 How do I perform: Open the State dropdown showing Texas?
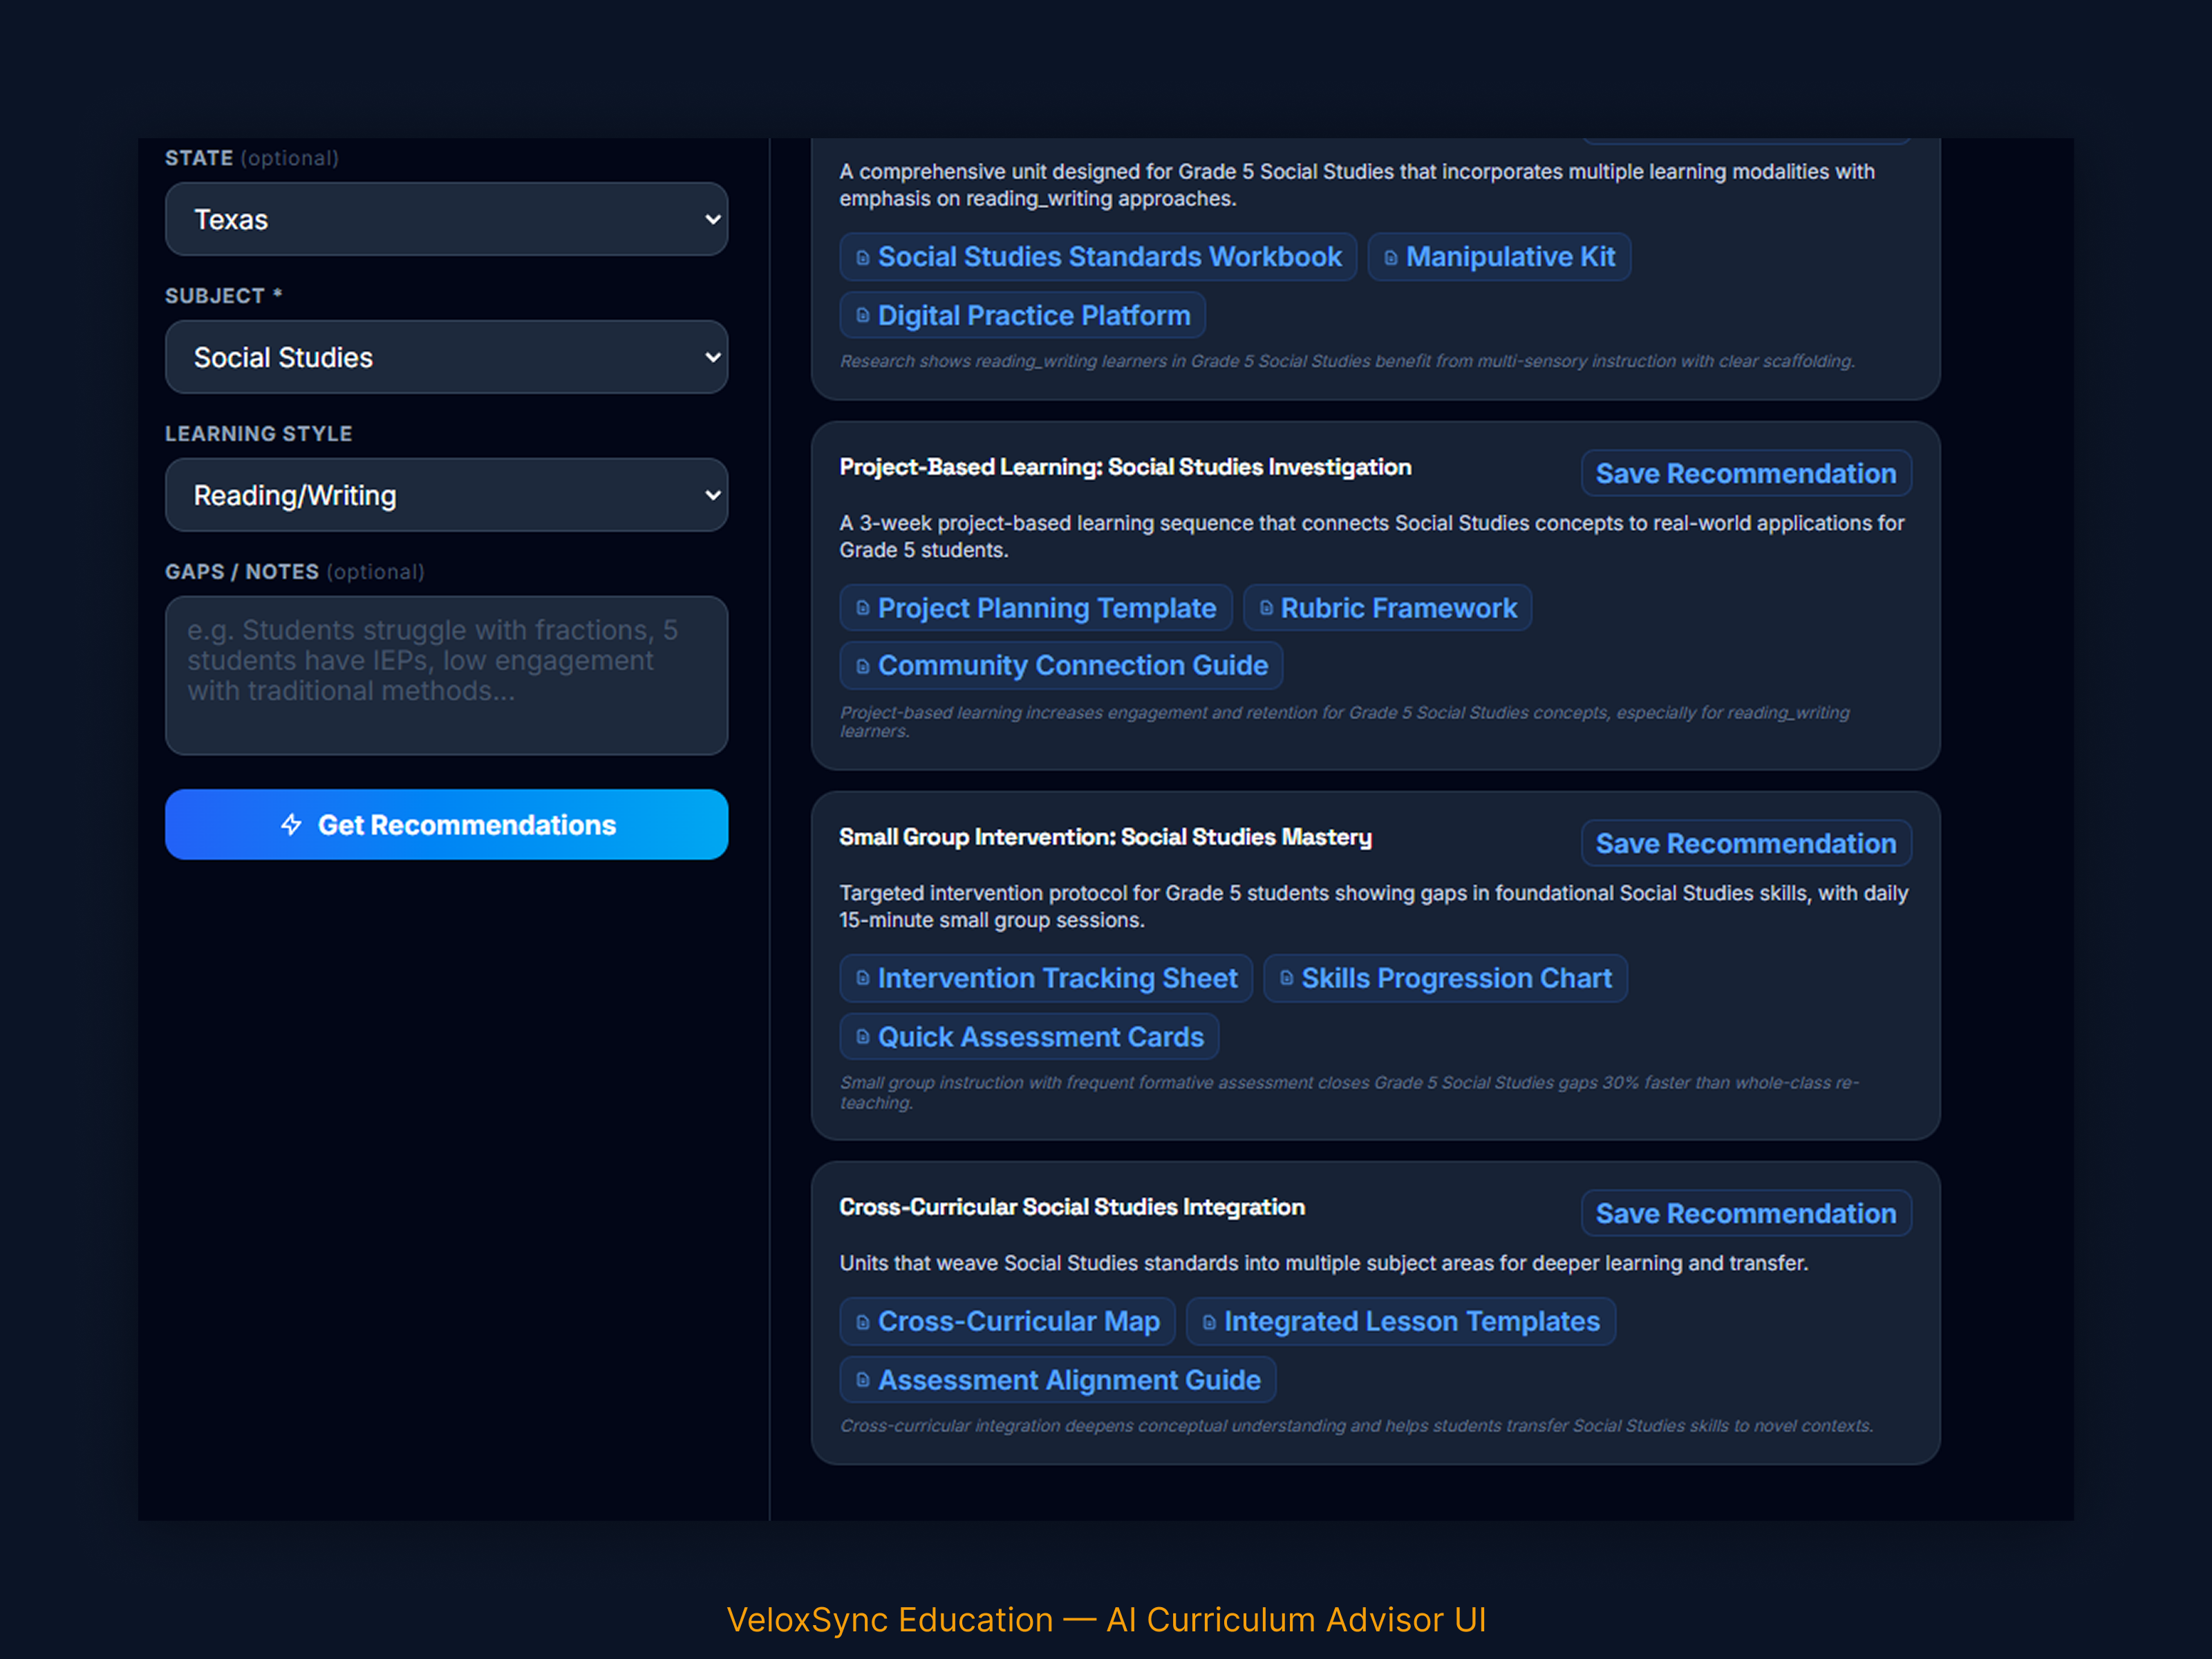pos(446,219)
